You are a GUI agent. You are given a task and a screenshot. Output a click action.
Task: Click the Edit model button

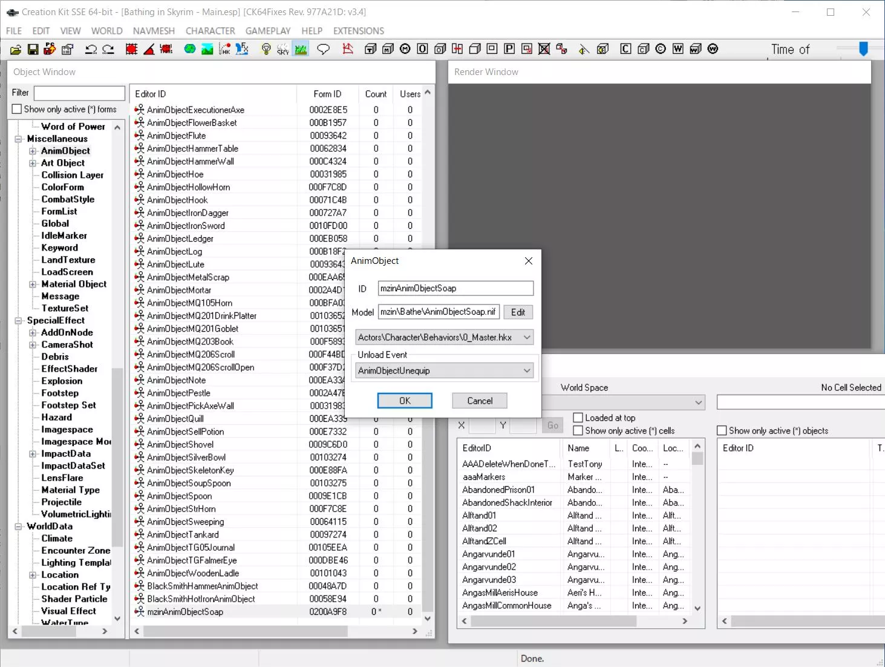(518, 312)
